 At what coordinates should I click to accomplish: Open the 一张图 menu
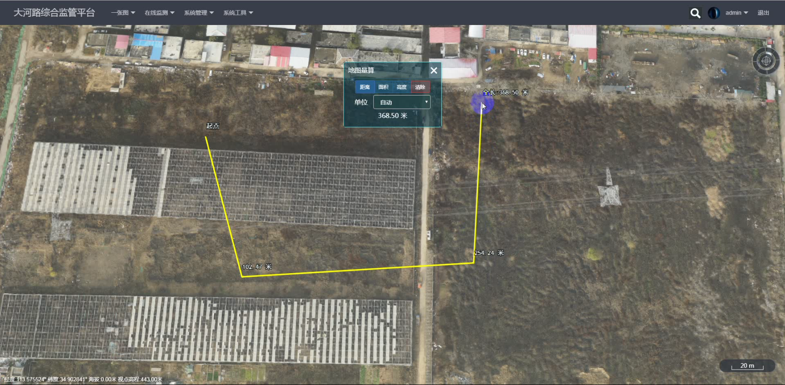point(123,13)
